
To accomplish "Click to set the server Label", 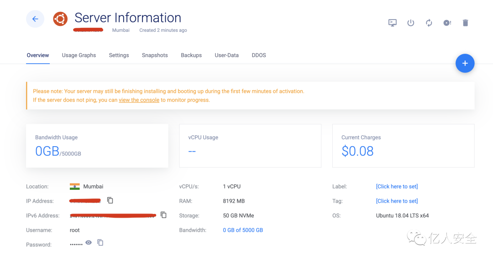I will click(x=397, y=186).
